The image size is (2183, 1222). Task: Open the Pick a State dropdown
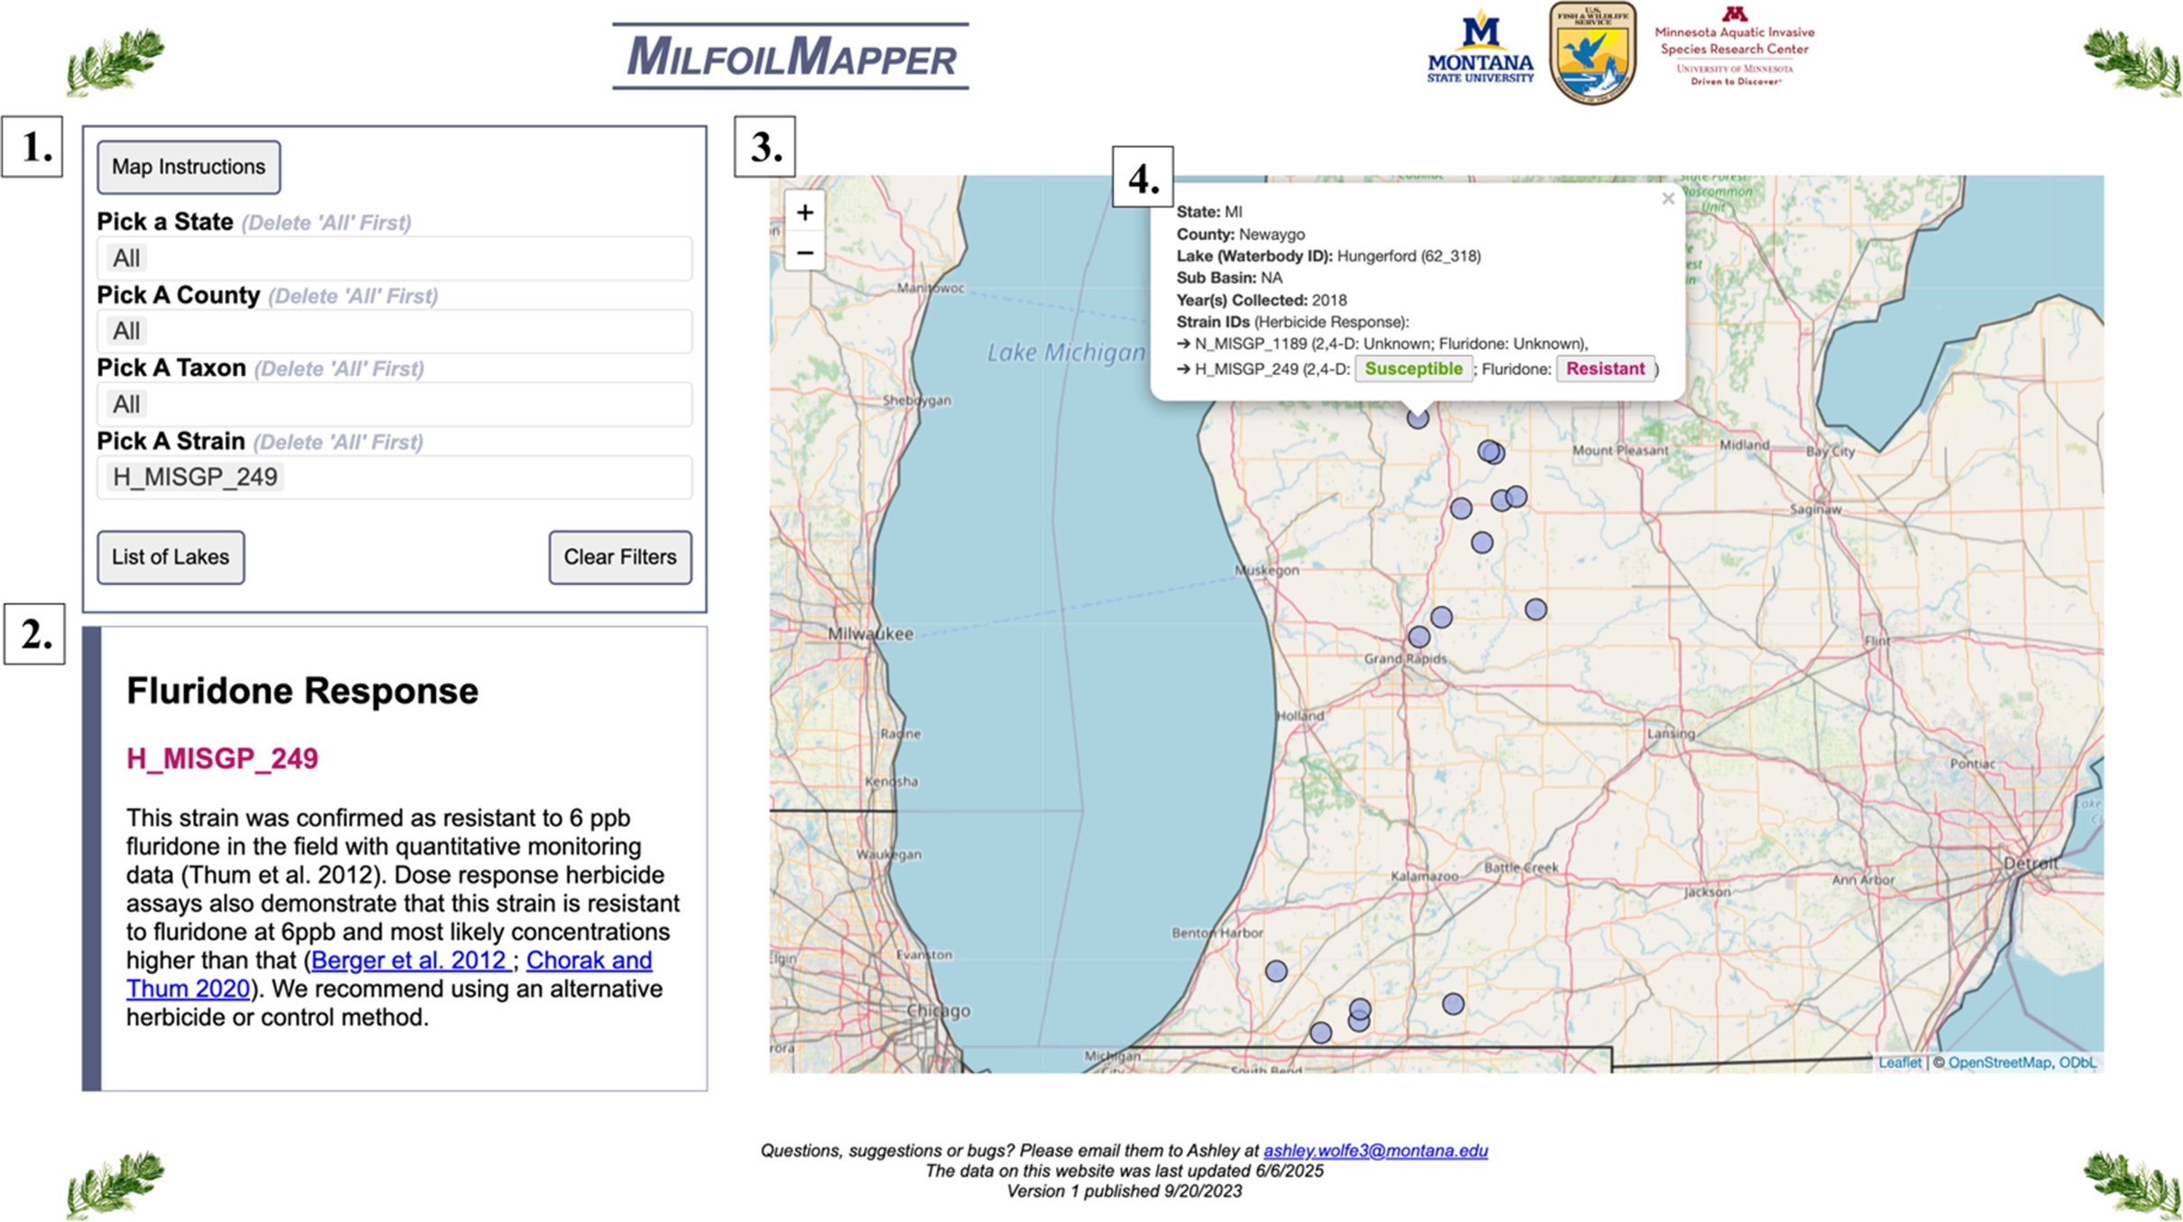(394, 259)
